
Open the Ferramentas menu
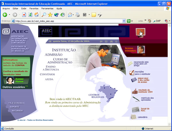[47, 9]
